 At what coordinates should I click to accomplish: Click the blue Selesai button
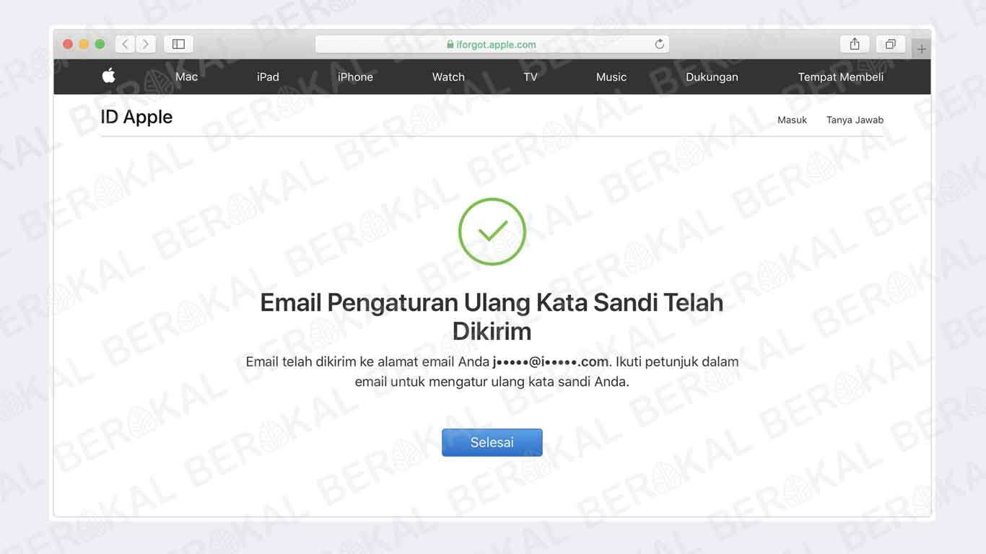(492, 442)
